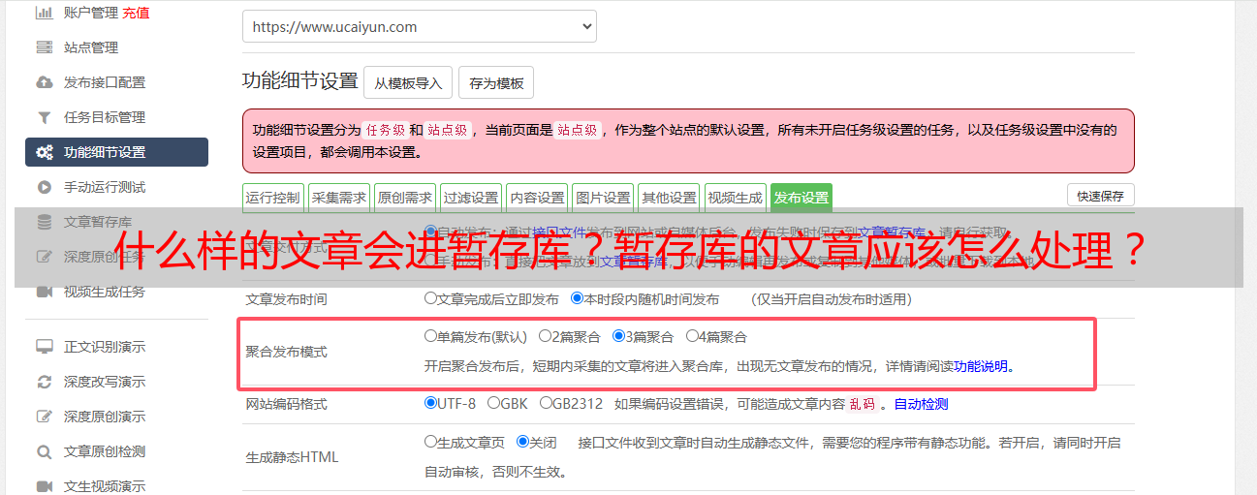Switch to 图片设置 tab
Image resolution: width=1257 pixels, height=495 pixels.
pos(602,198)
